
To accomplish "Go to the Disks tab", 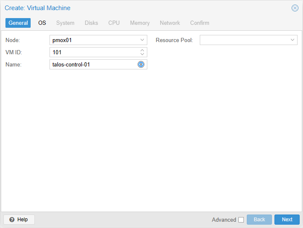I will click(x=91, y=23).
